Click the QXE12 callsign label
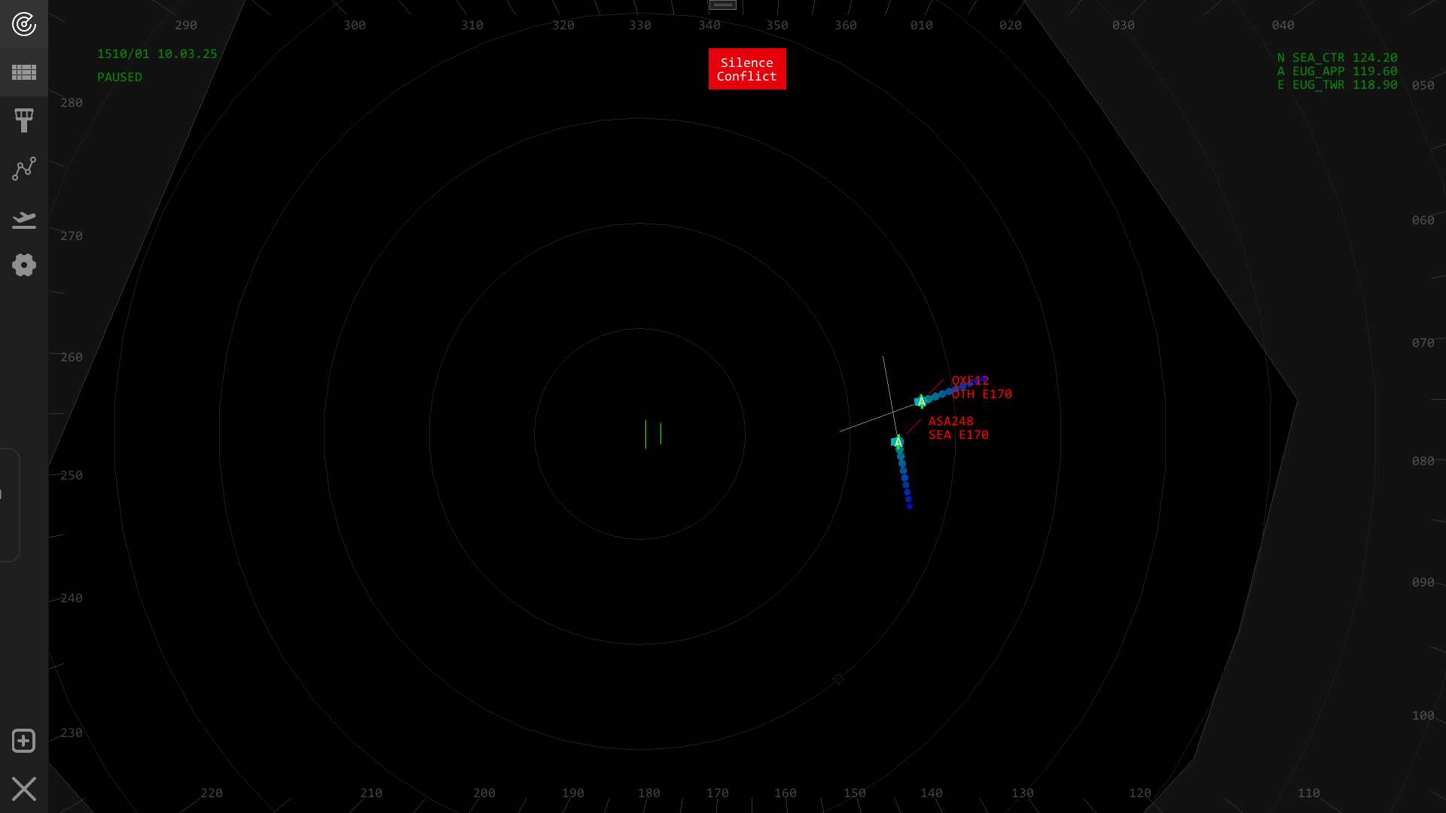 [970, 381]
